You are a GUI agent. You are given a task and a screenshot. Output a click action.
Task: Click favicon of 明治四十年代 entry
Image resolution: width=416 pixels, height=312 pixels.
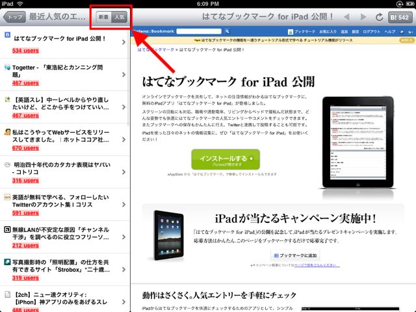coord(7,164)
